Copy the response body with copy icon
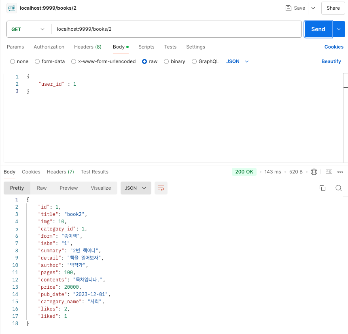348x334 pixels. tap(323, 188)
